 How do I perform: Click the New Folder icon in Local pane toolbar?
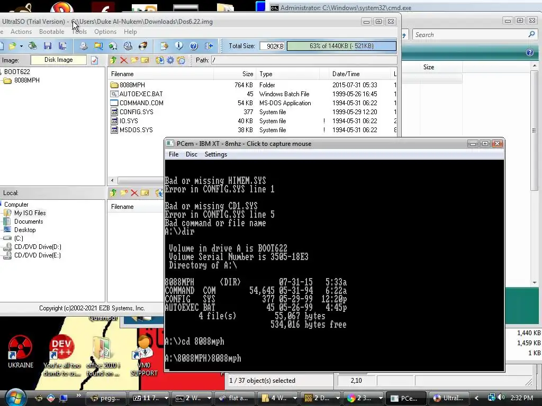[x=124, y=193]
